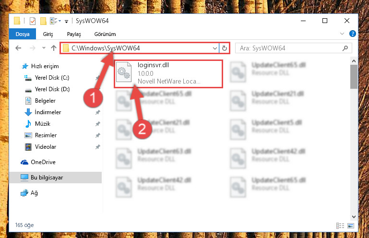Expand the recent locations chevron
Viewport: 369px width, 238px height.
44,48
